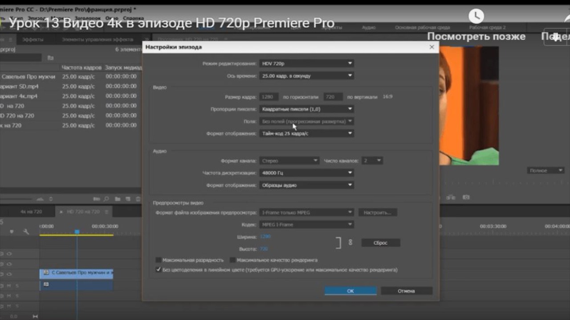570x320 pixels.
Task: Open video Формат отображения Тайм-код dropdown
Action: click(x=306, y=133)
